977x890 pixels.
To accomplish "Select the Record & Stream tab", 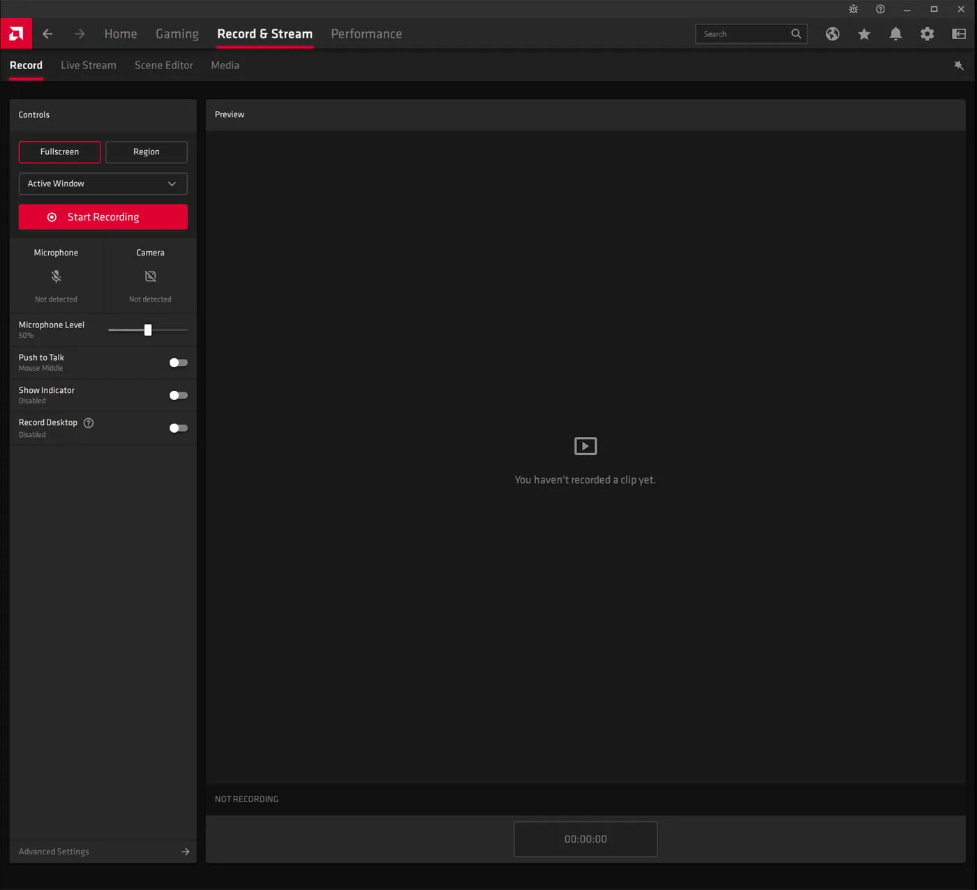I will tap(264, 34).
